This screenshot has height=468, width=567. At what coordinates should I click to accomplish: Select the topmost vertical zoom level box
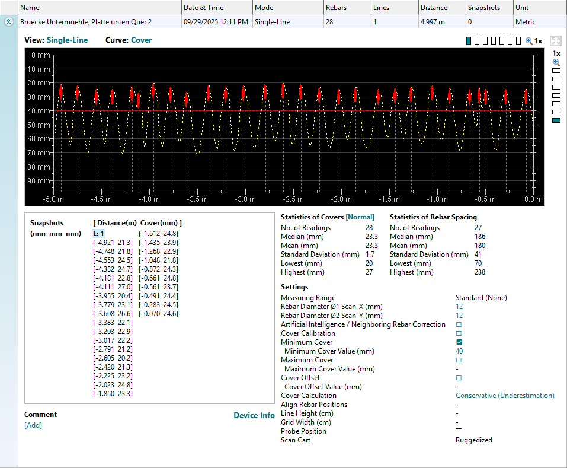pos(556,71)
